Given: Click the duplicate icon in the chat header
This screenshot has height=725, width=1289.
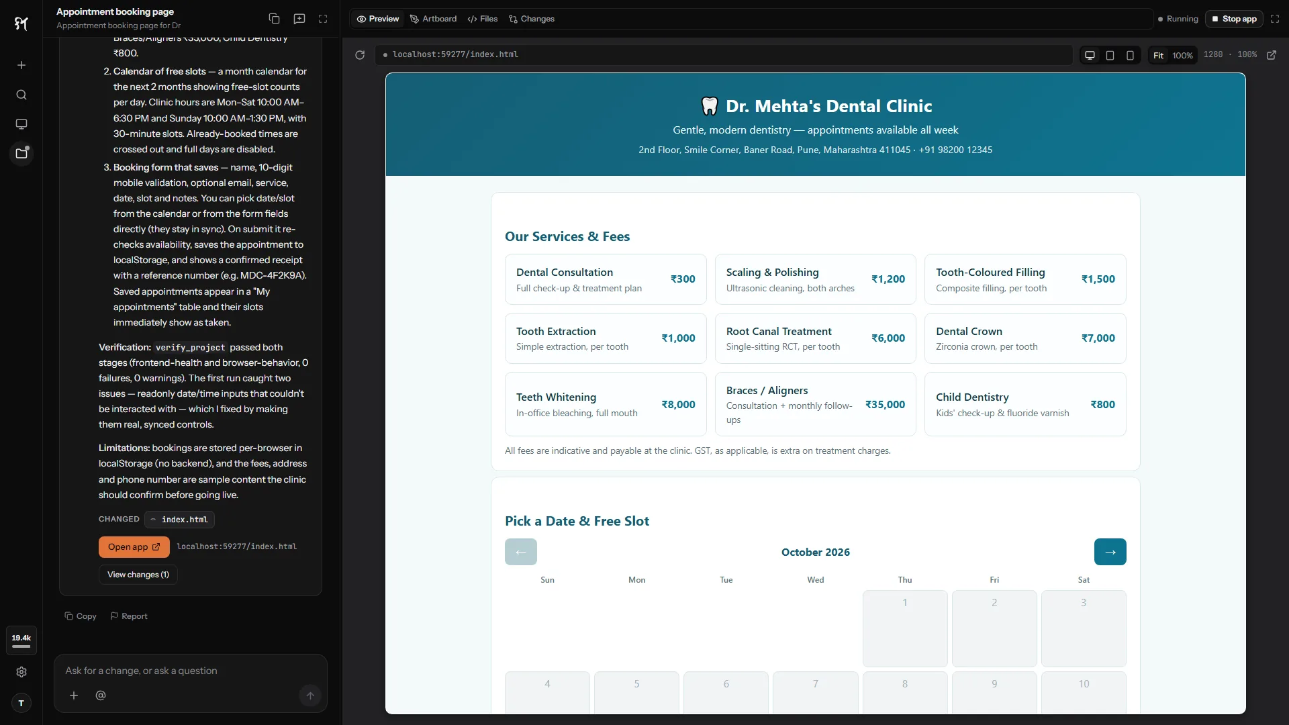Looking at the screenshot, I should click(274, 19).
